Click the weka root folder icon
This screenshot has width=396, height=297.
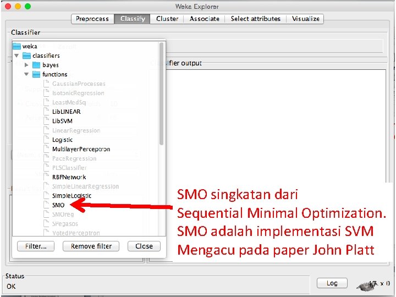[x=16, y=46]
